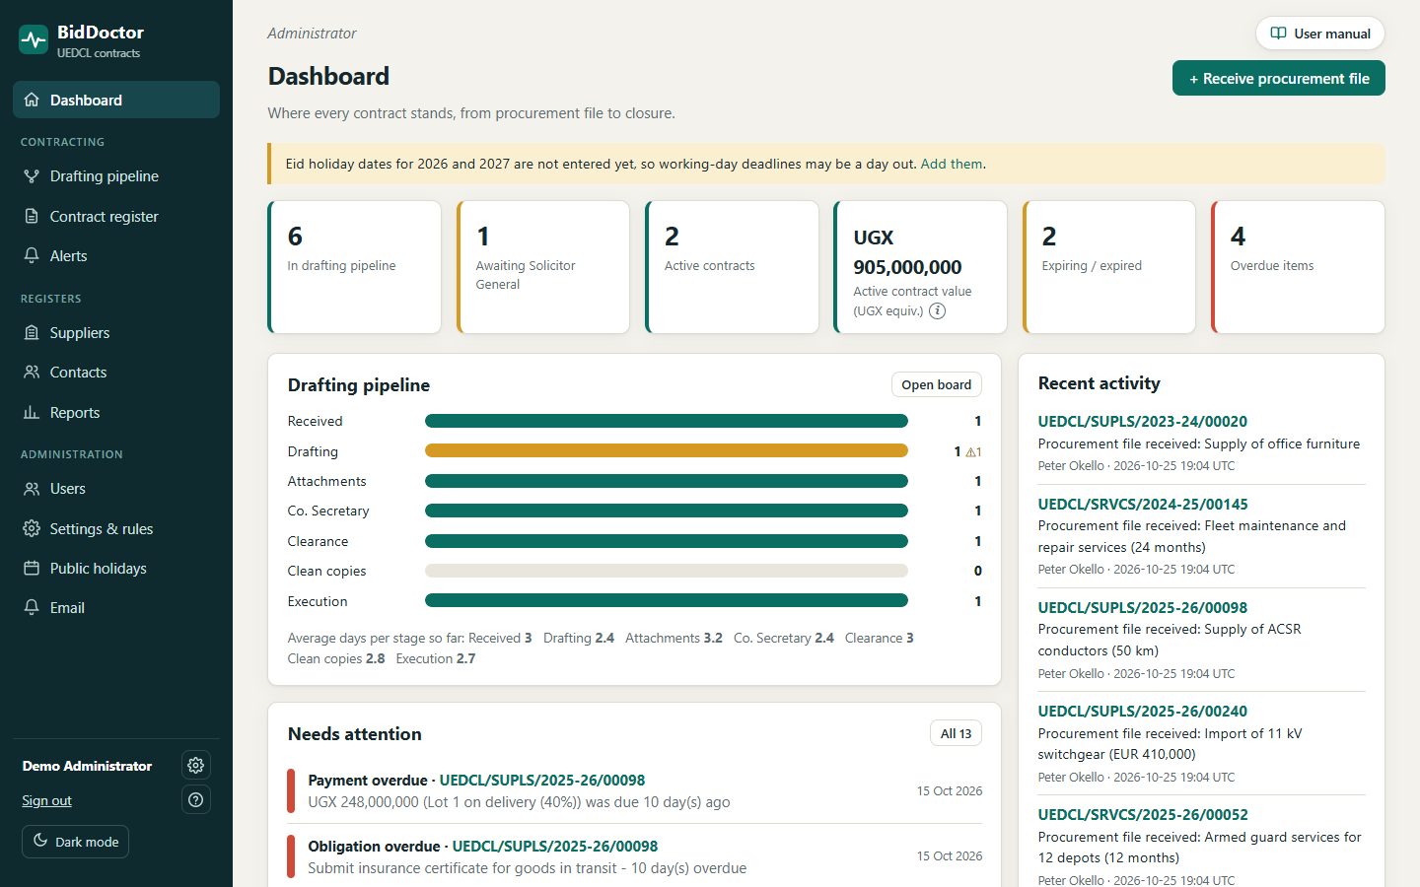Viewport: 1420px width, 887px height.
Task: Open contract link in Payment overdue item
Action: (542, 780)
